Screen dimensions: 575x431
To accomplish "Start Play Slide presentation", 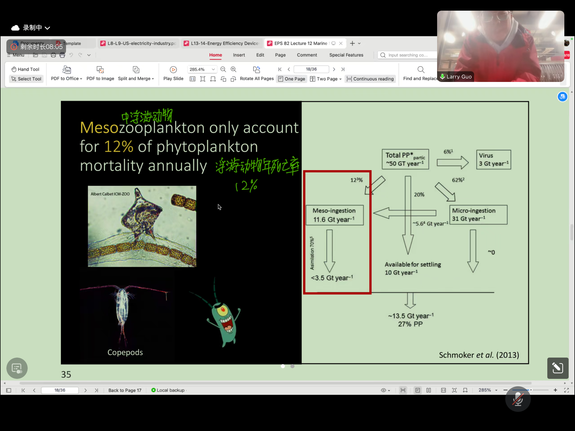I will tap(173, 73).
